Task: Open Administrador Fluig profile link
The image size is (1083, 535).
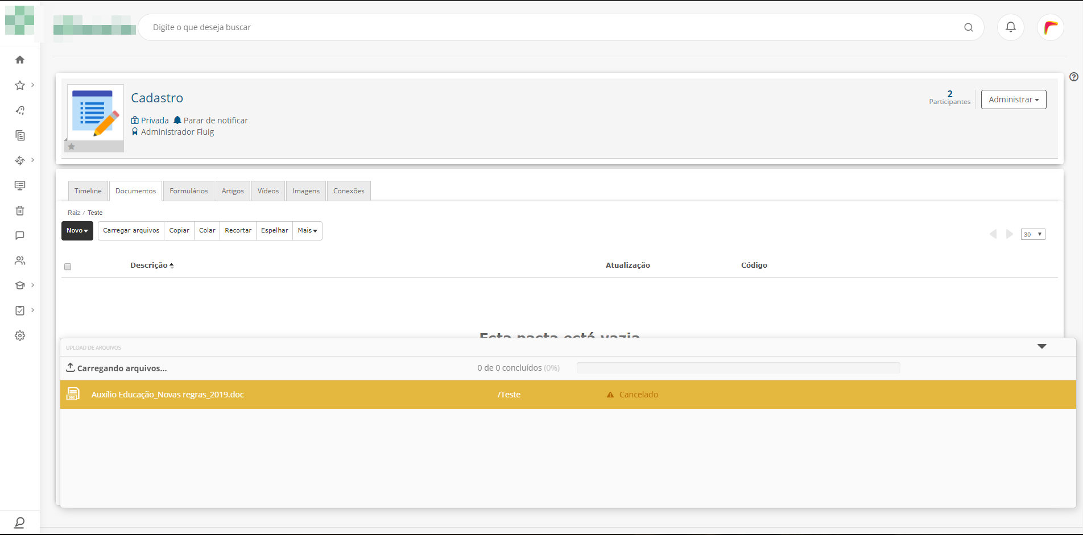Action: [177, 132]
